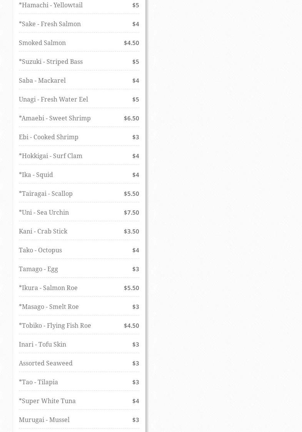This screenshot has width=302, height=432.
Task: Select Tairagai - Scallop from the menu
Action: coord(46,194)
